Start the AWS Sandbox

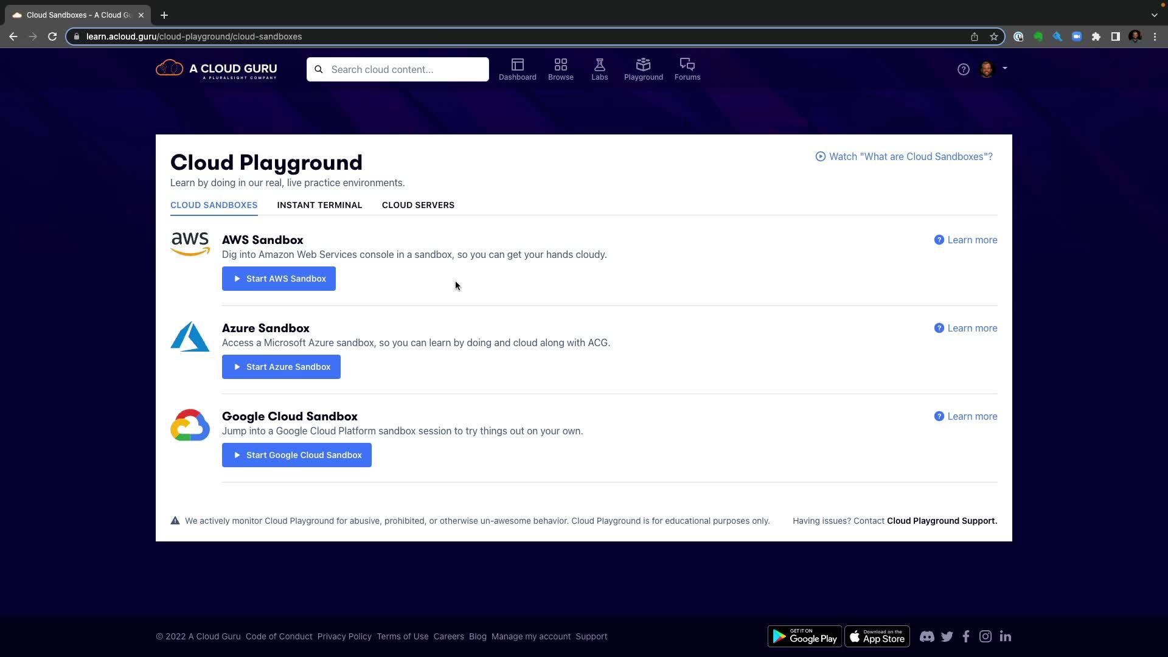tap(279, 279)
